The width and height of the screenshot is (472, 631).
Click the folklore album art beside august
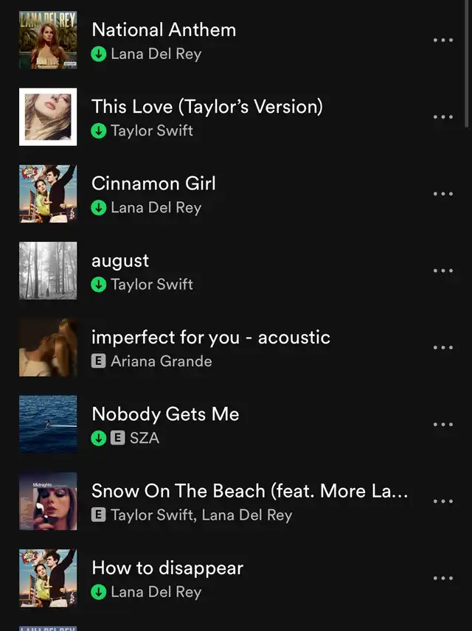(48, 271)
